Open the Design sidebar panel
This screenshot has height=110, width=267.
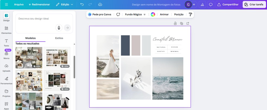point(6,17)
